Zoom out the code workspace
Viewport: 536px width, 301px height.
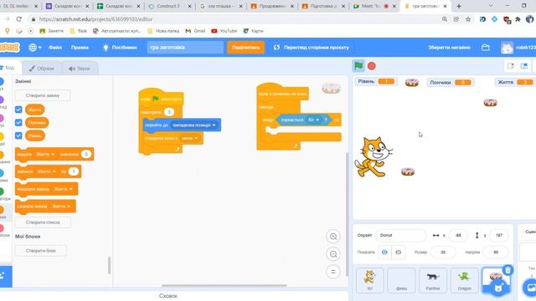coord(333,254)
